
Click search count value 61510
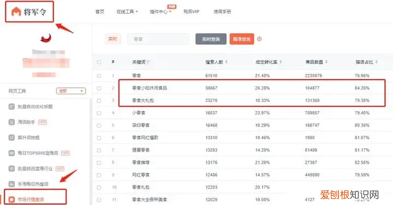(211, 76)
